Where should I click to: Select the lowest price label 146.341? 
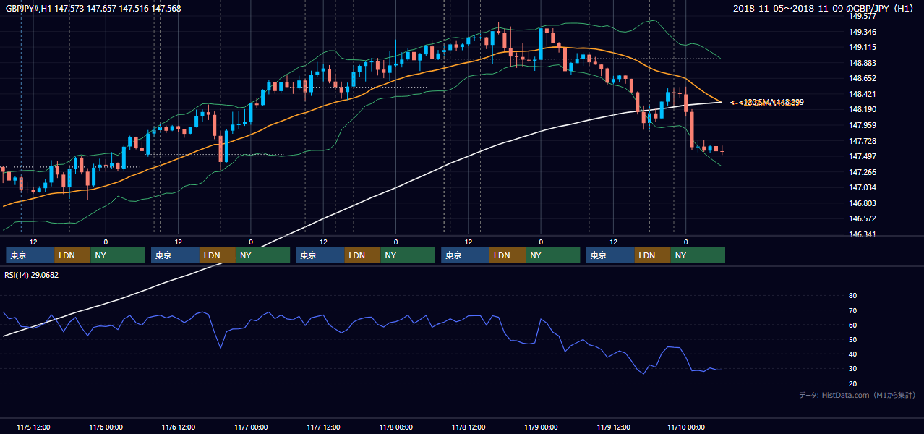click(x=863, y=234)
